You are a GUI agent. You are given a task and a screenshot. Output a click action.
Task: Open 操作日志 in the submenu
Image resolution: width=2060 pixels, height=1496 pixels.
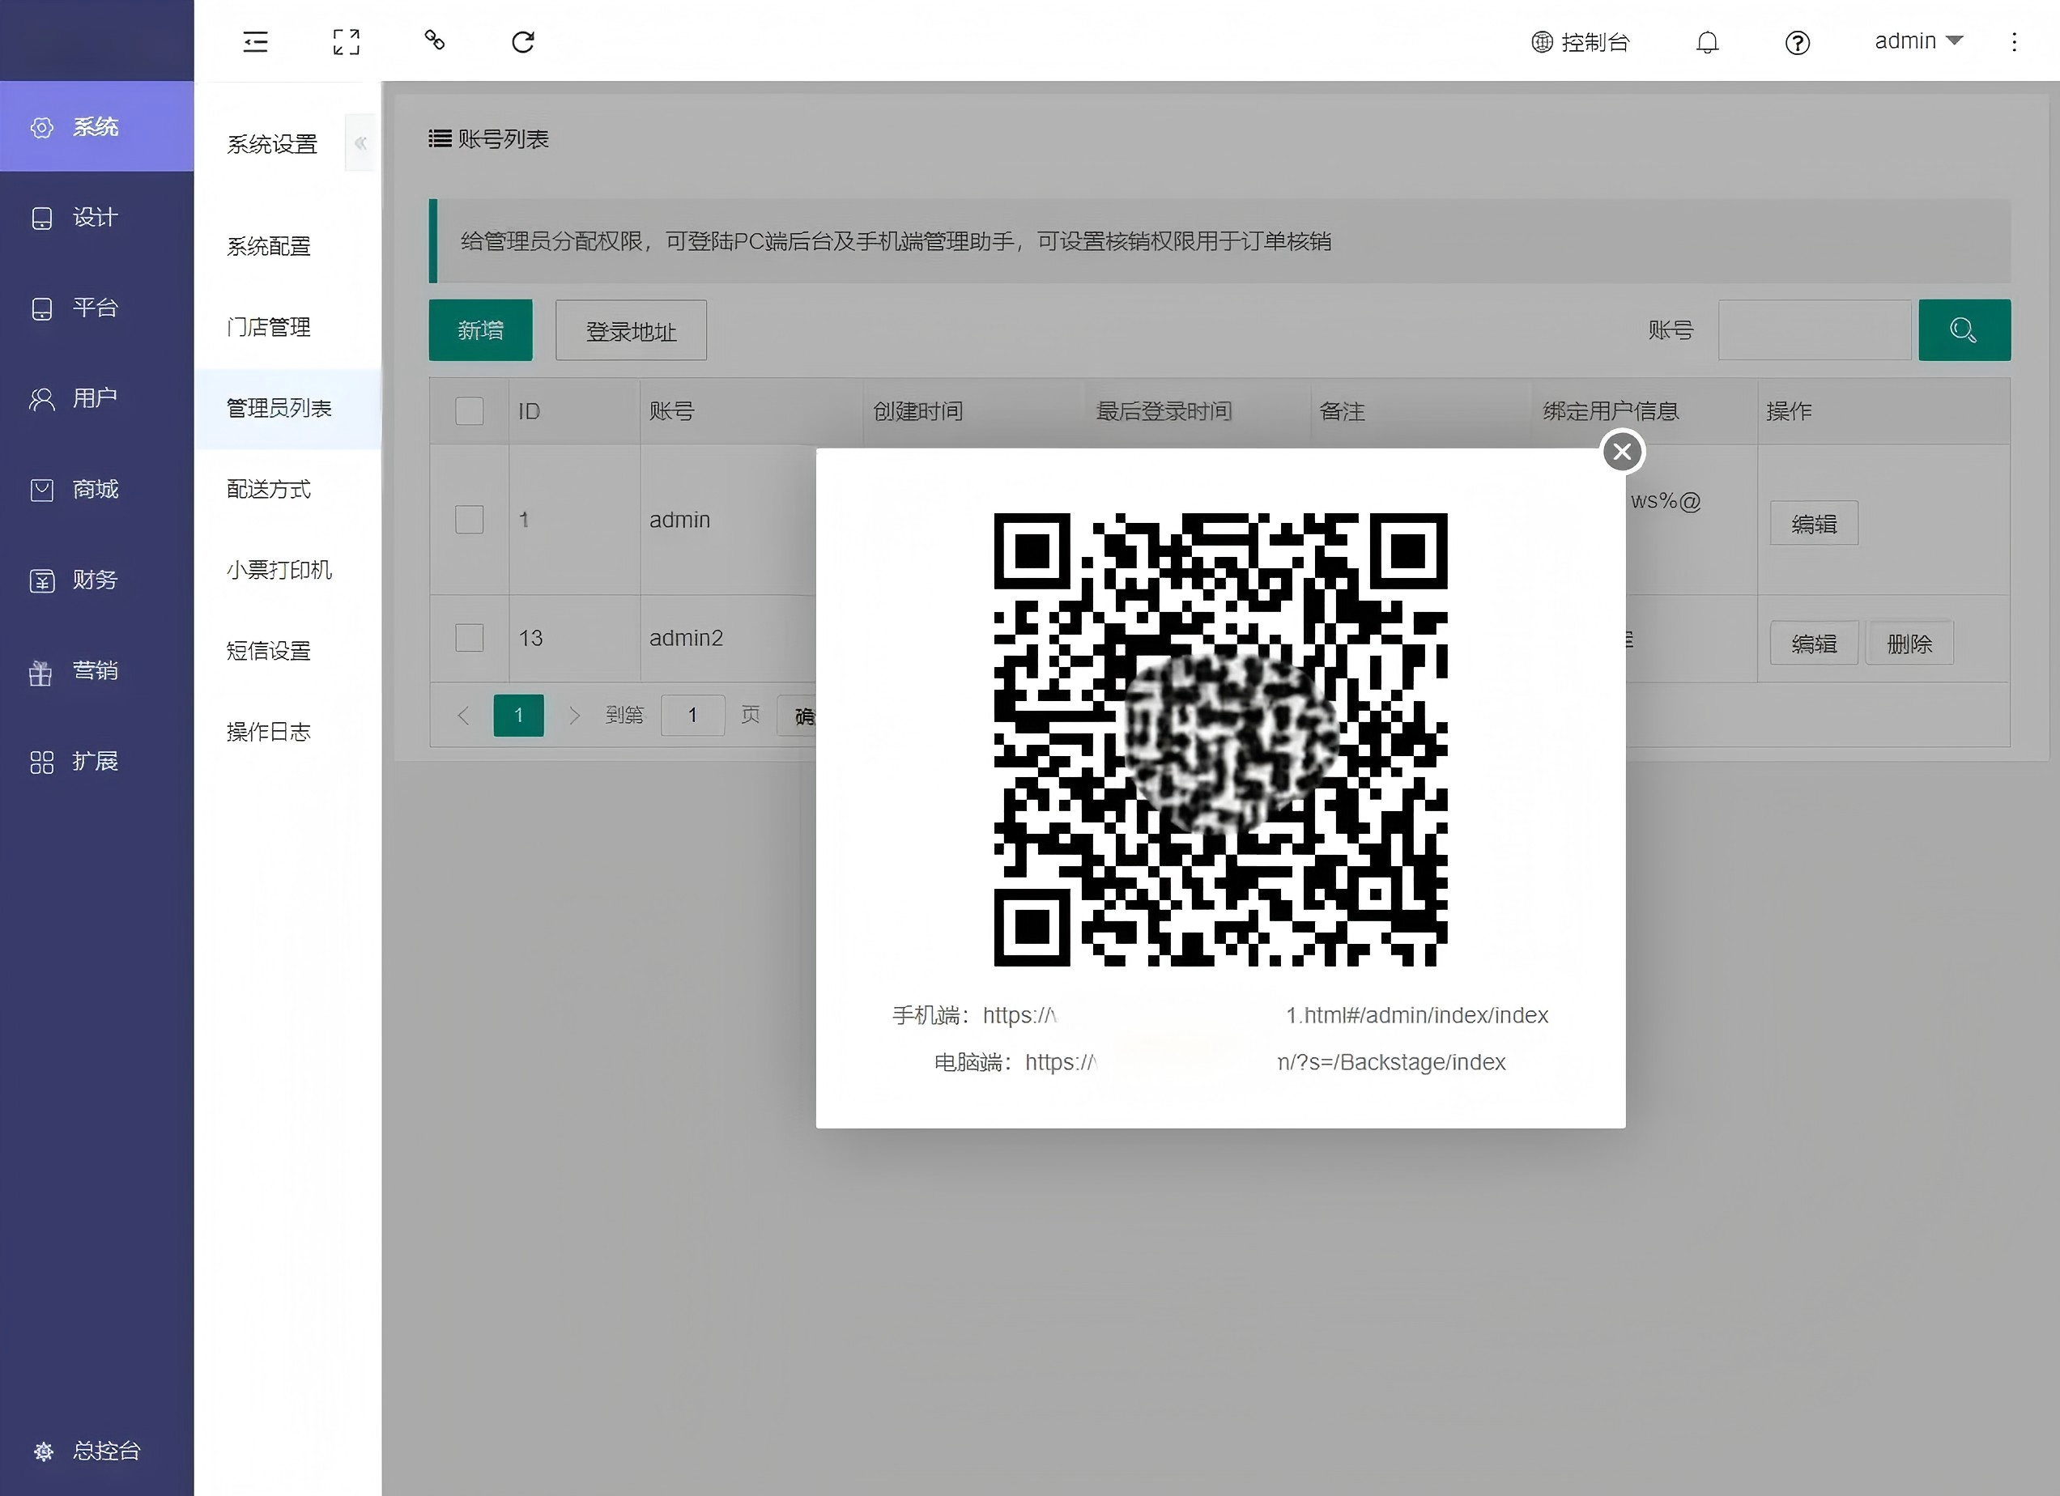[269, 732]
